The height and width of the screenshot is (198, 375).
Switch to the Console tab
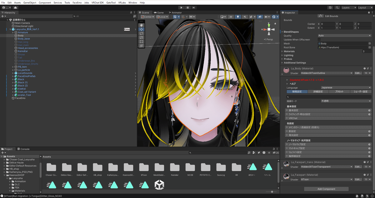23,149
